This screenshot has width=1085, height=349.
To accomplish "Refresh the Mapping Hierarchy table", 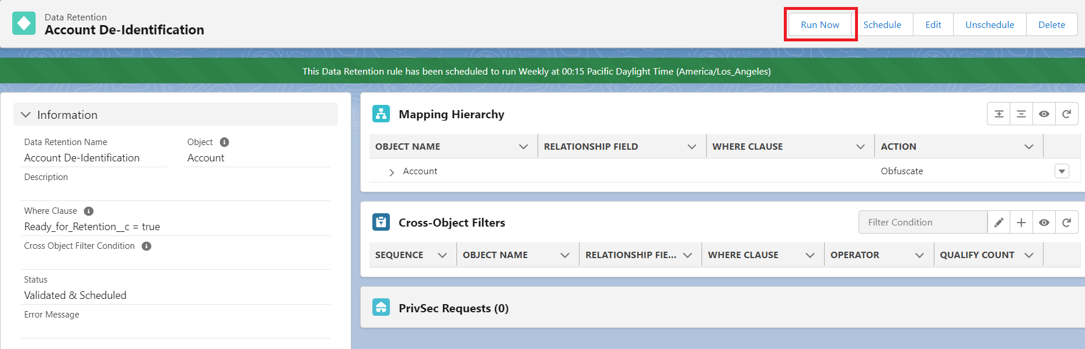I will point(1066,114).
